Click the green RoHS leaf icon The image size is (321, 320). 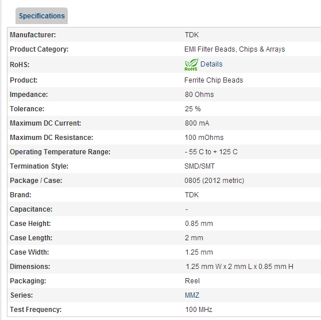[191, 65]
